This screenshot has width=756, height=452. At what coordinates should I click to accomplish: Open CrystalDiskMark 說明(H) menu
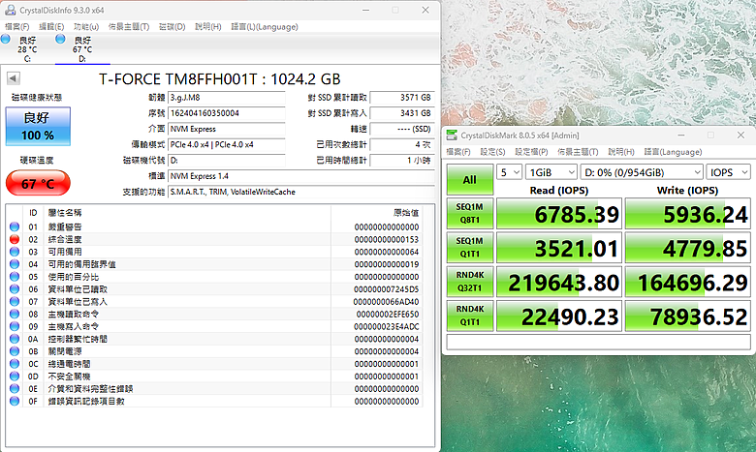click(x=621, y=152)
